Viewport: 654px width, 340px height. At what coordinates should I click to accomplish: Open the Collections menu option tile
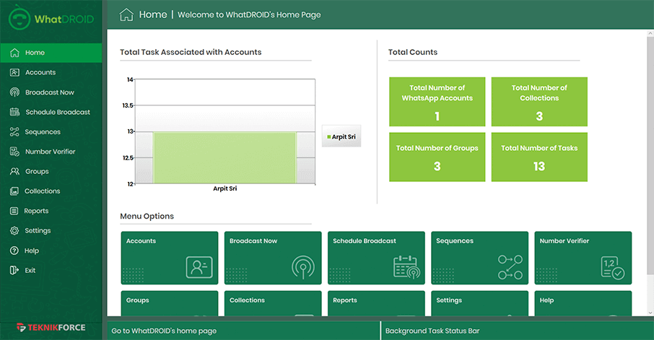273,304
